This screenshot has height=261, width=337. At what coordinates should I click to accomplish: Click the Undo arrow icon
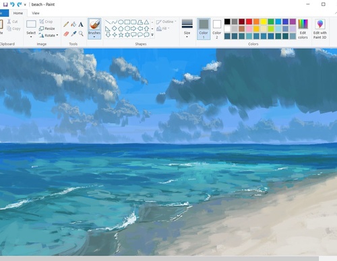point(12,5)
